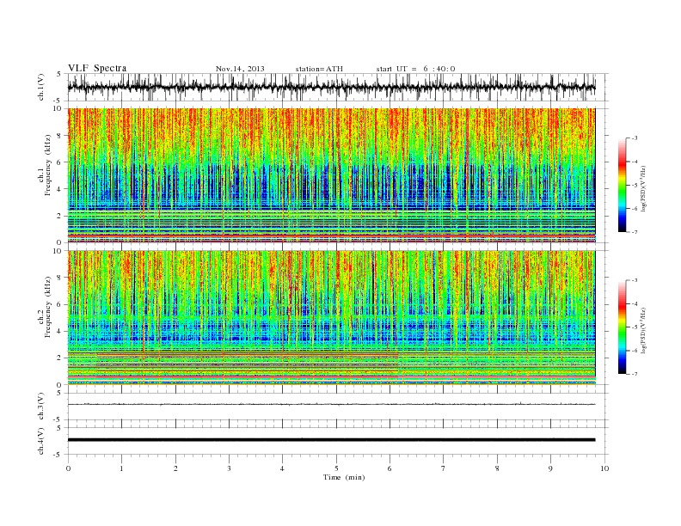Click the ch.1 'Frequency (kHz)' axis label
Screen dimensions: 681x526
(x=48, y=165)
